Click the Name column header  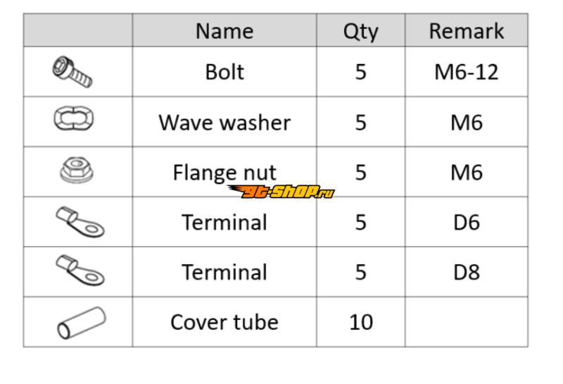[224, 31]
